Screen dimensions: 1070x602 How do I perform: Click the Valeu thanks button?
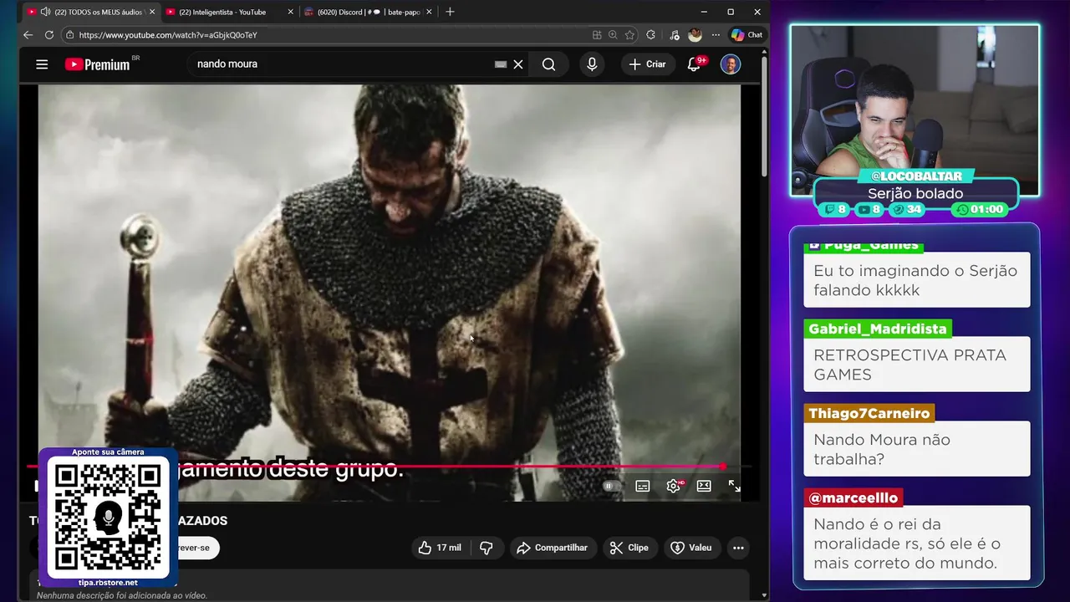(x=692, y=548)
